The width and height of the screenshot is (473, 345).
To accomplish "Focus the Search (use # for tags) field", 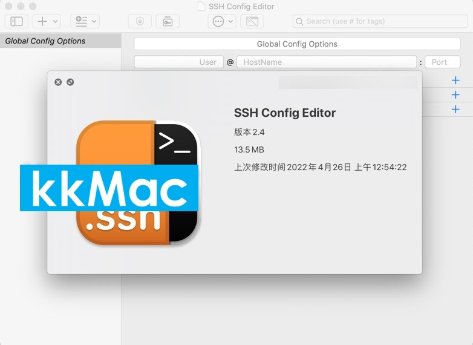I will click(380, 21).
